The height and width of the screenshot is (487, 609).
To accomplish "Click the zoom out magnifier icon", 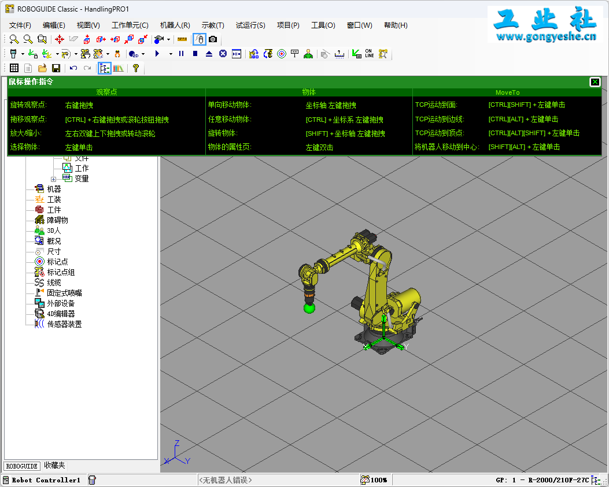I will coord(28,39).
